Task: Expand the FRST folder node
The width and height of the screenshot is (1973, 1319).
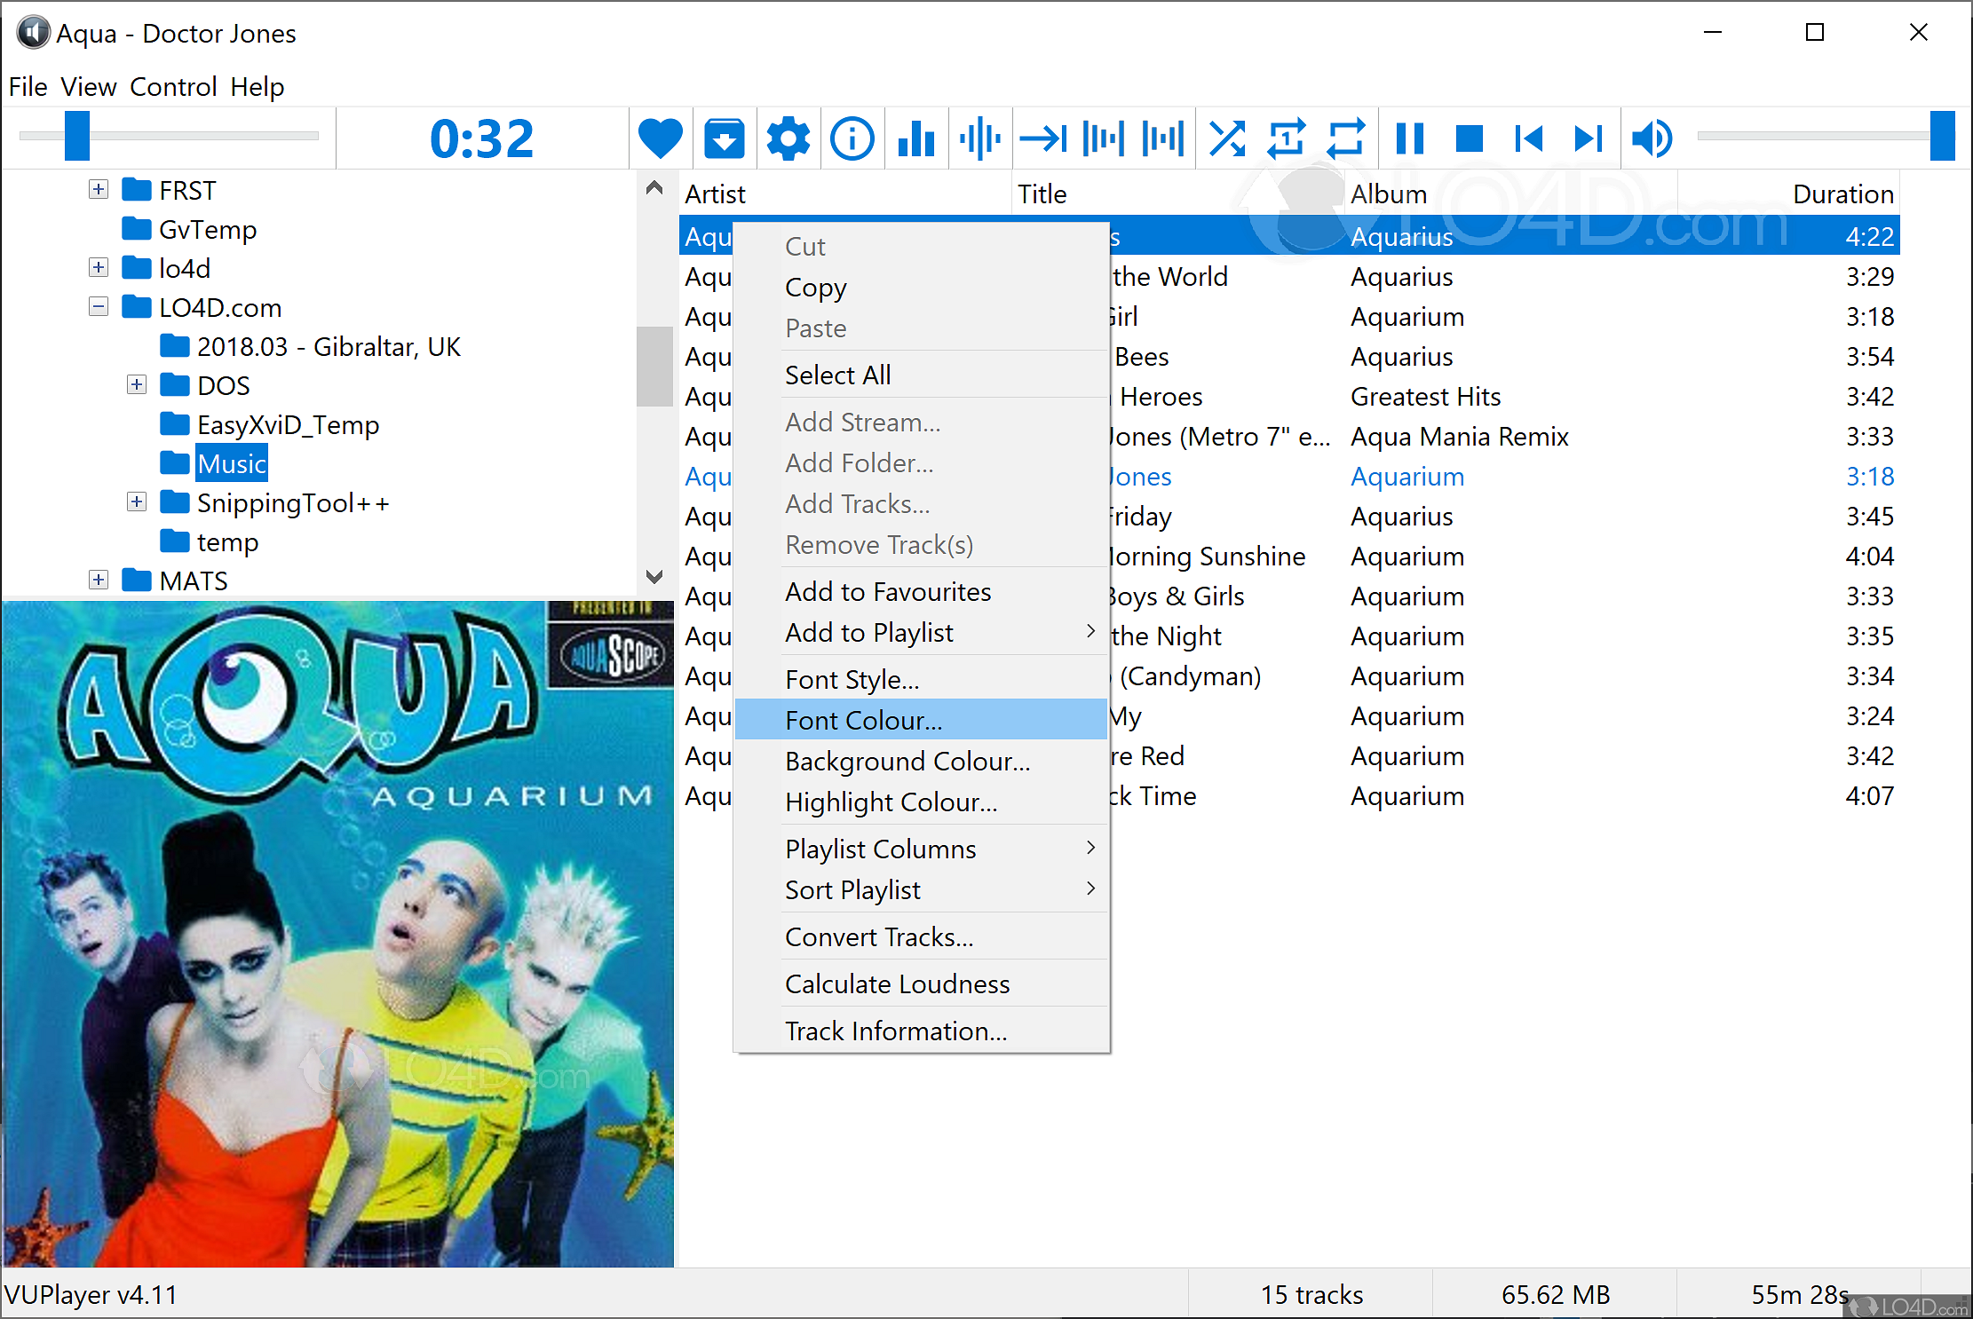Action: (x=98, y=189)
